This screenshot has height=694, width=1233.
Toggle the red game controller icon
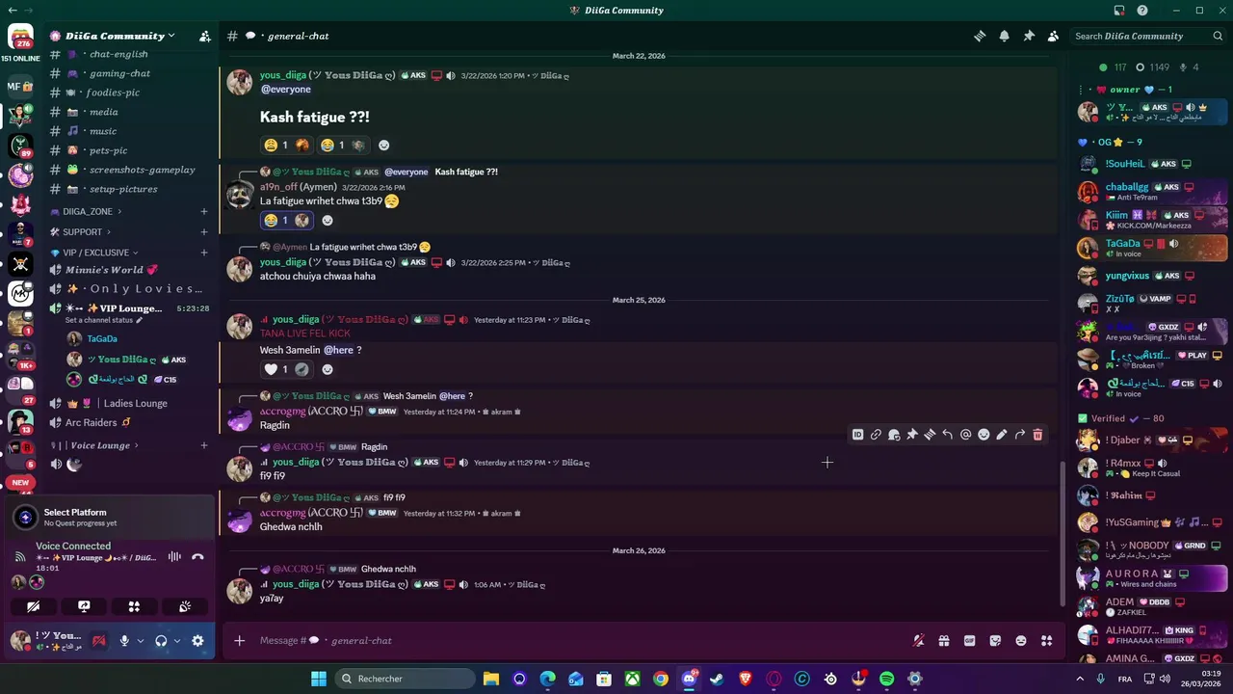tap(98, 640)
